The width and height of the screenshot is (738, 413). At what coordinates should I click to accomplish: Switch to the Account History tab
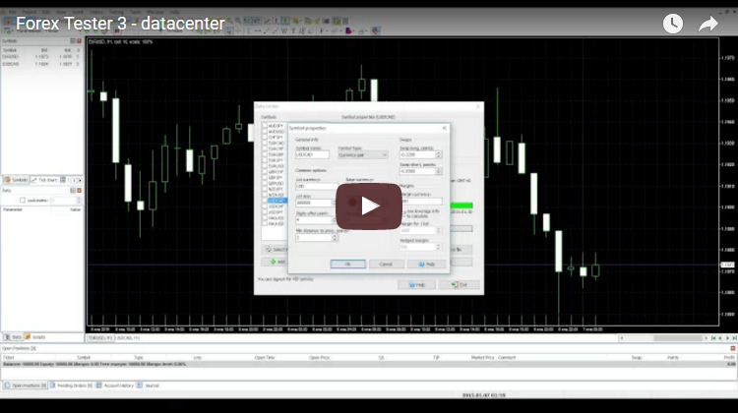coord(116,385)
